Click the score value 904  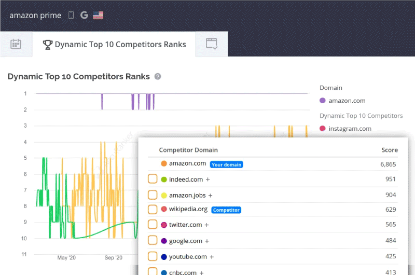point(391,195)
